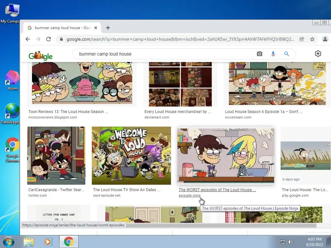Click the Google logo
Image resolution: width=331 pixels, height=248 pixels.
pos(40,56)
